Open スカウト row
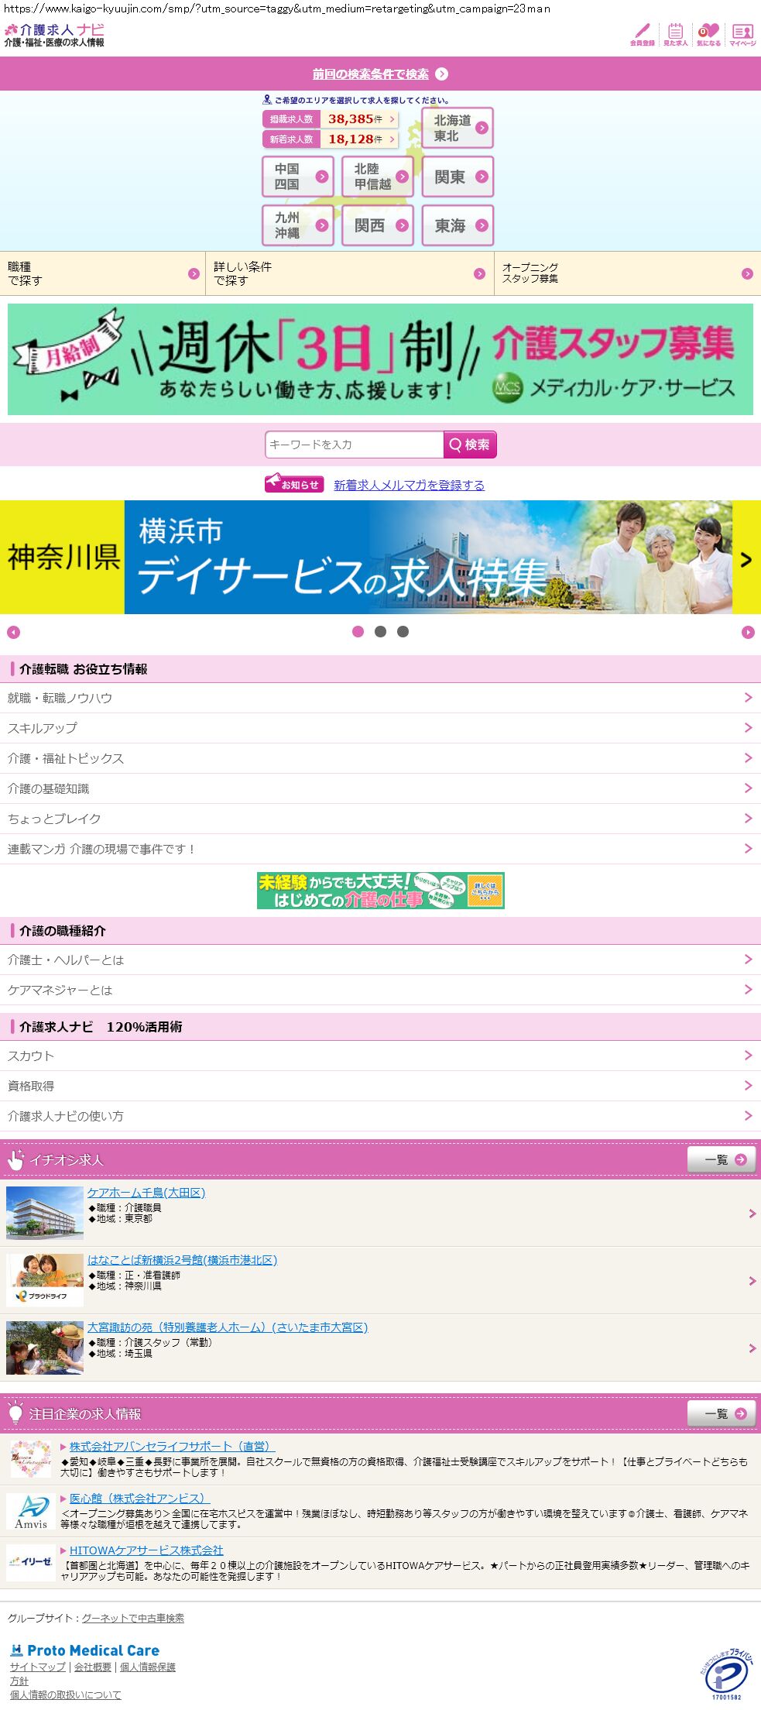The height and width of the screenshot is (1710, 761). (380, 1056)
